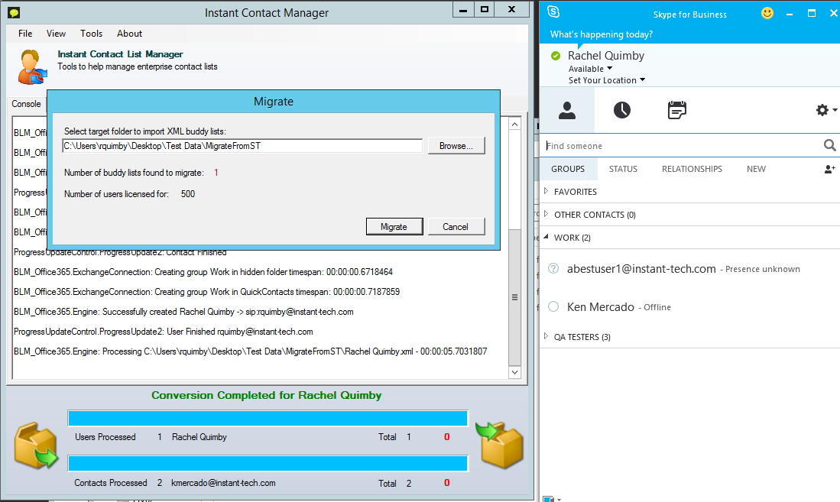Open the Contacts view person icon in Skype

(x=567, y=110)
